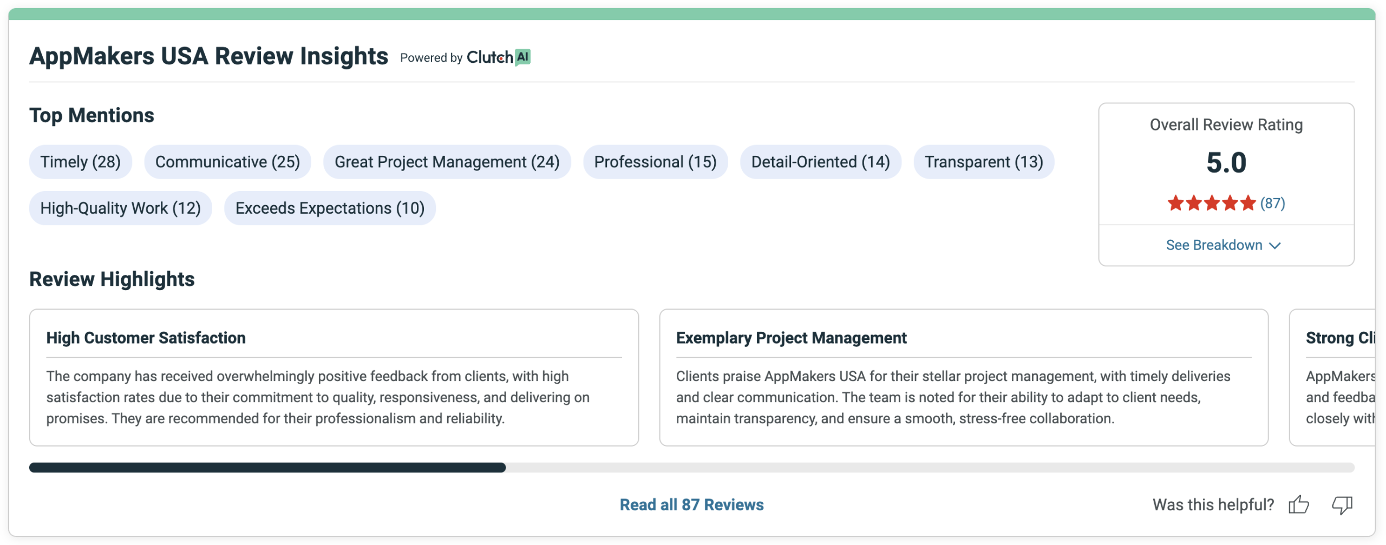
Task: Pick the Exceeds Expectations (10) tag
Action: click(330, 208)
